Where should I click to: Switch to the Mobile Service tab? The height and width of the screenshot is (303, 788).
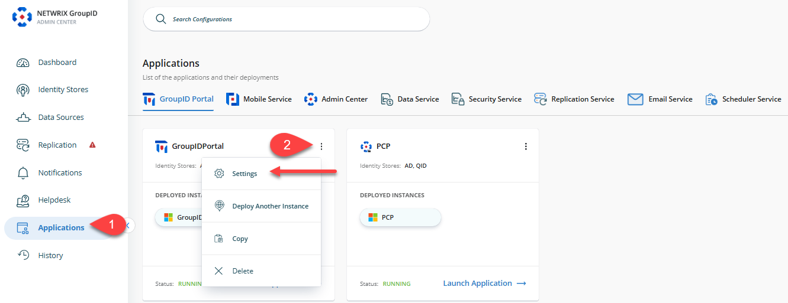[259, 99]
